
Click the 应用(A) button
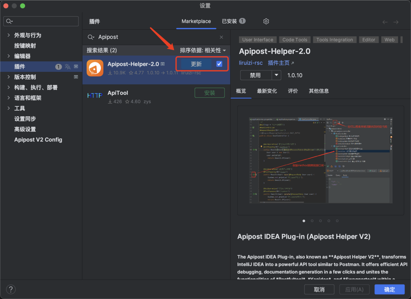coord(354,290)
